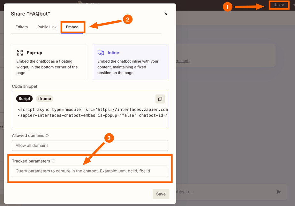Copy the embed code snippet
The width and height of the screenshot is (295, 206).
(x=160, y=99)
